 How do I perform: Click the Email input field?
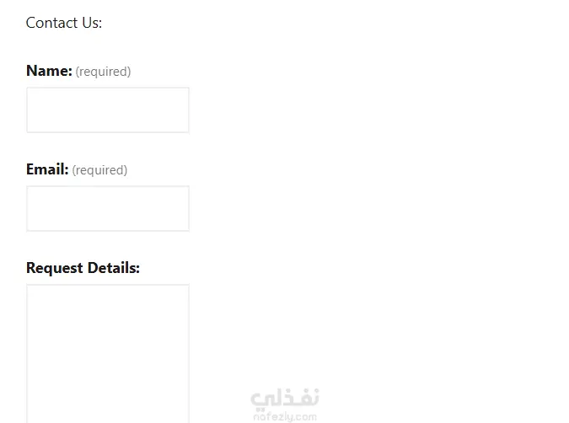point(108,209)
